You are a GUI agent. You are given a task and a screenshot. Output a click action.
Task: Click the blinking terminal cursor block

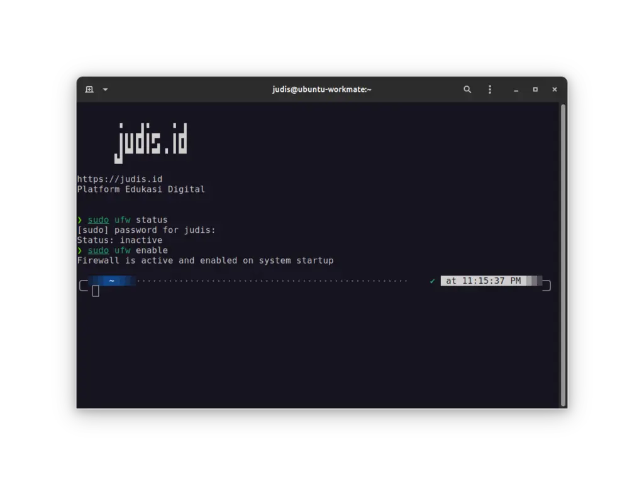click(96, 291)
